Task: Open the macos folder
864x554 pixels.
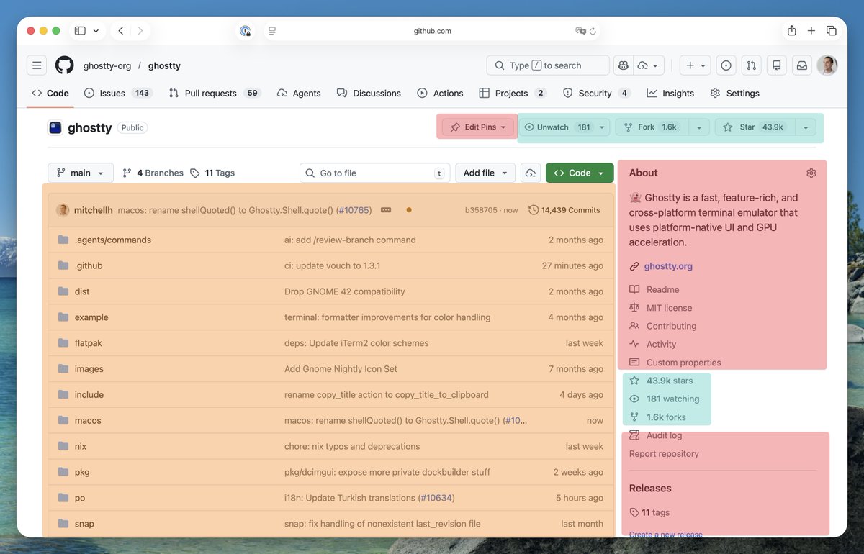Action: pyautogui.click(x=88, y=420)
